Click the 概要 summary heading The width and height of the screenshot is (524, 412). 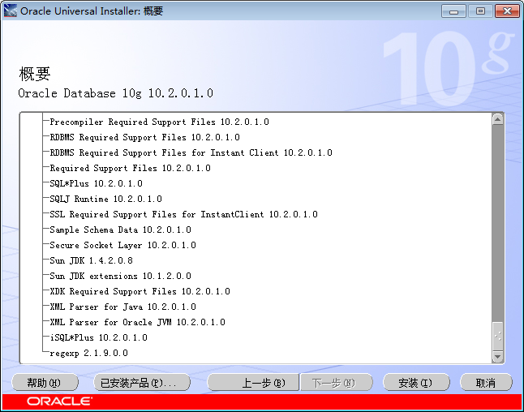34,74
